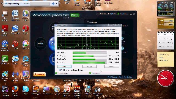Open the red Math desktop shortcut

click(x=15, y=45)
